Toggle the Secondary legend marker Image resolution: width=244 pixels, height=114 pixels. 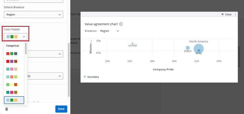[85, 77]
